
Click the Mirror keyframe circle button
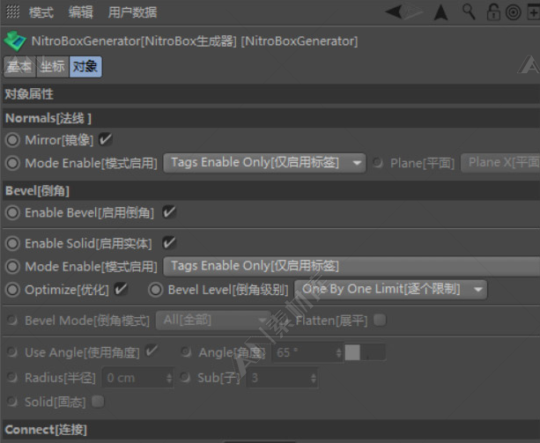[12, 140]
